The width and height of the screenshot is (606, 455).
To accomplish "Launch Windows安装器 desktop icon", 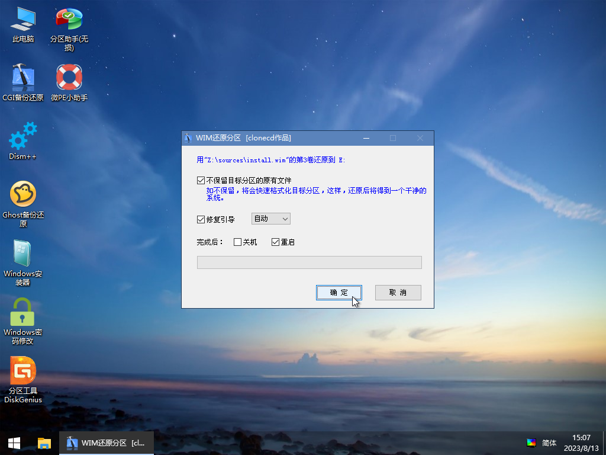I will pos(23,254).
